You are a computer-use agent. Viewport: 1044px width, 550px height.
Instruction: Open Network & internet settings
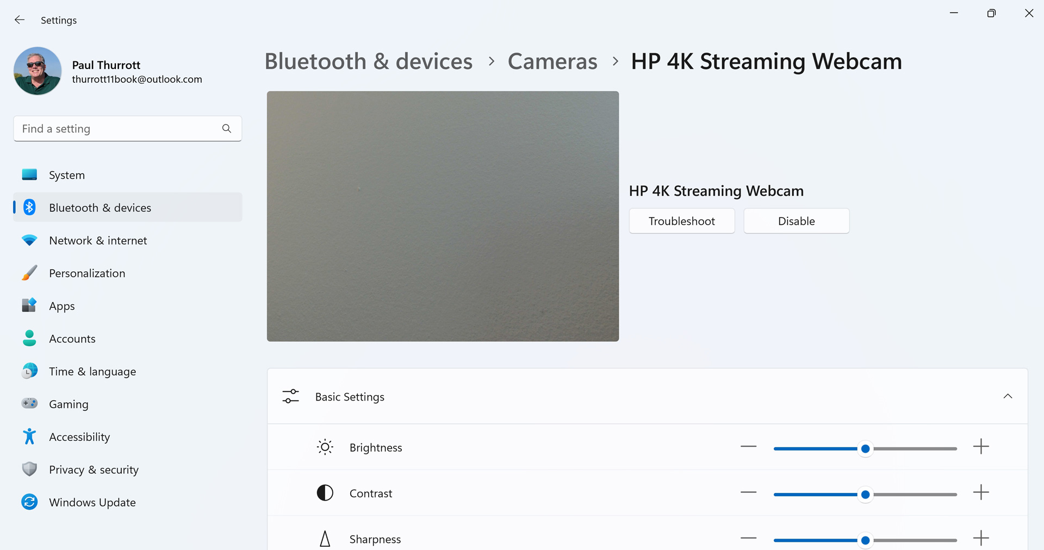point(128,240)
